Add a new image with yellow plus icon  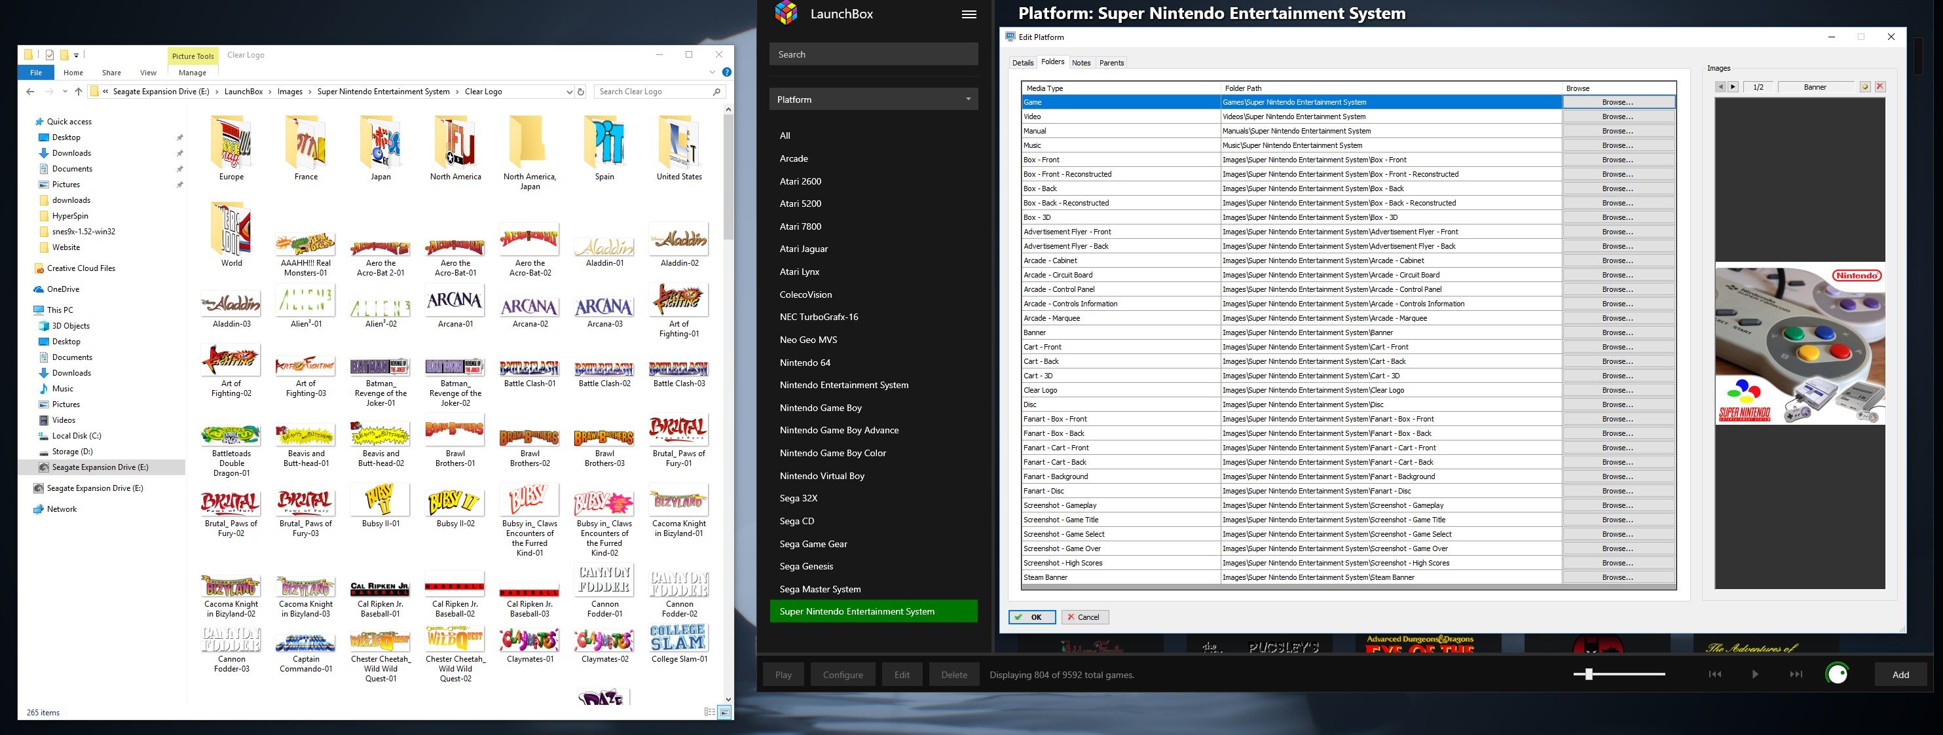[x=1865, y=86]
